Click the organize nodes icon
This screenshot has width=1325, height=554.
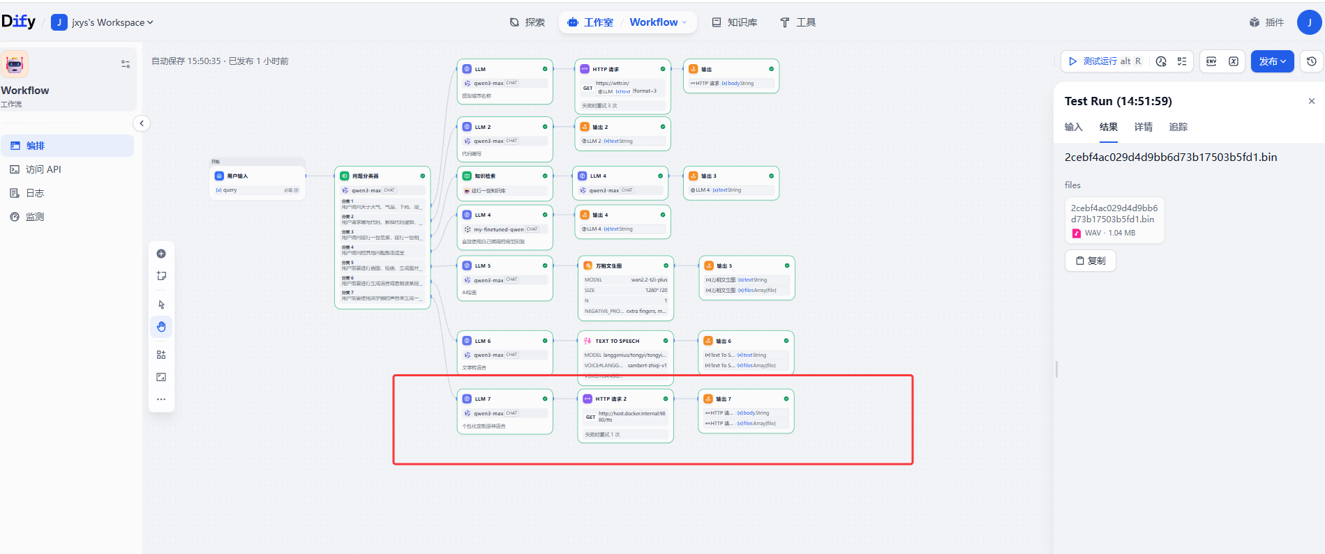tap(161, 355)
